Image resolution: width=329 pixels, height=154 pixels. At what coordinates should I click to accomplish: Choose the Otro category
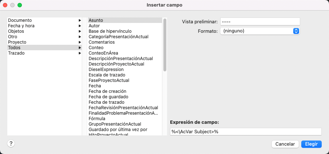[13, 37]
